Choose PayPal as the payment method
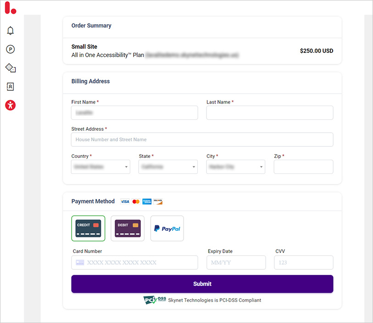The width and height of the screenshot is (373, 323). pyautogui.click(x=167, y=228)
